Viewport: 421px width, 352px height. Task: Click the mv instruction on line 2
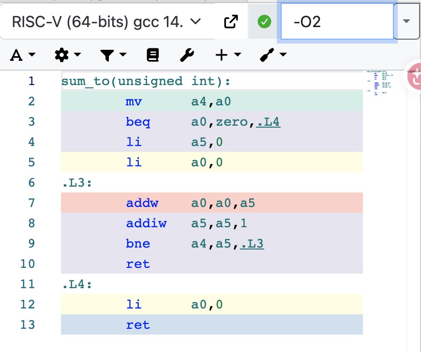pyautogui.click(x=134, y=102)
